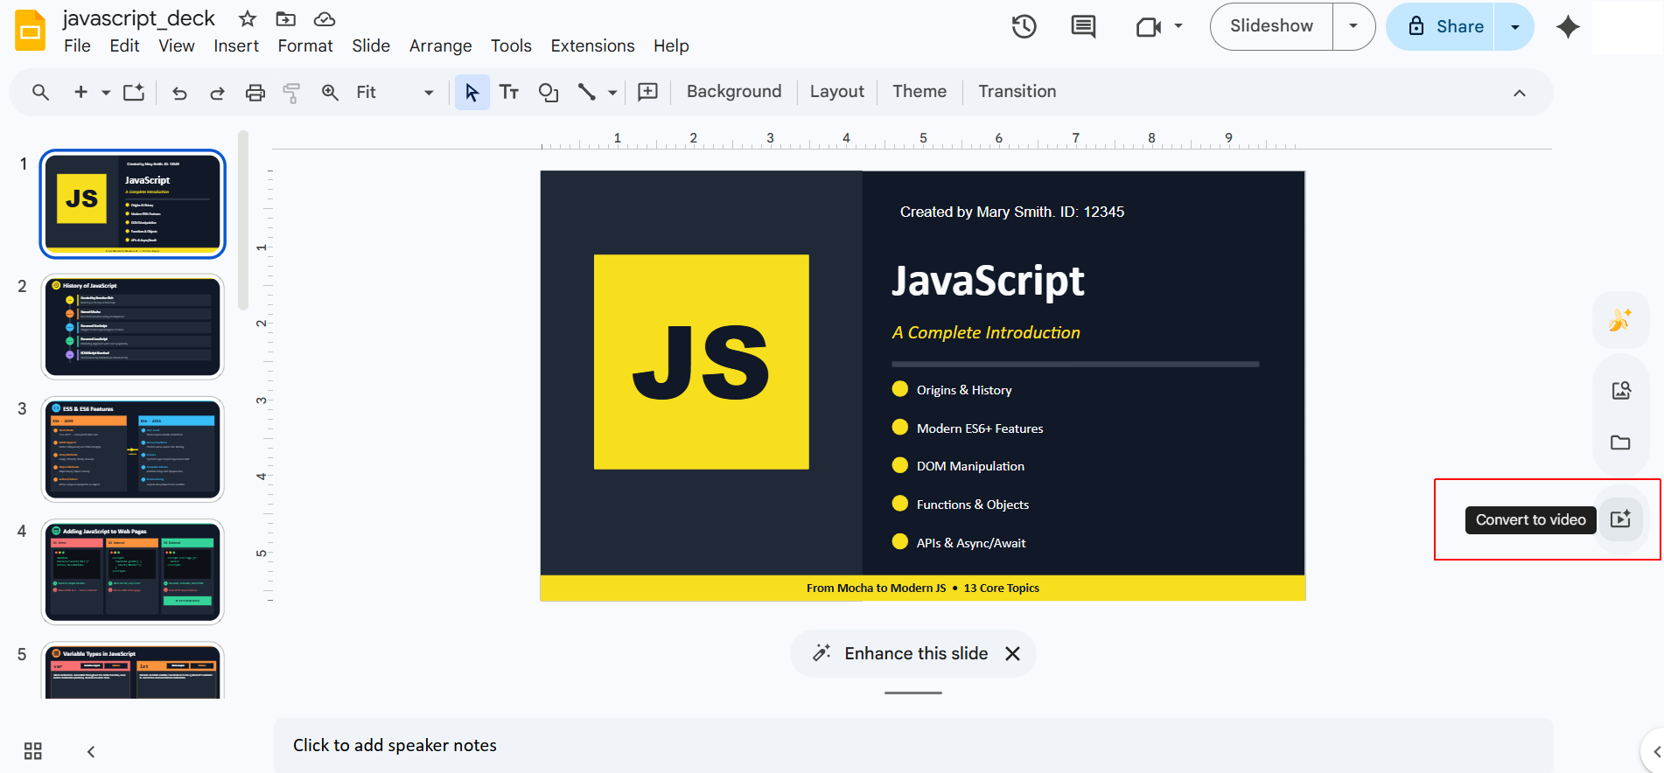The image size is (1664, 773).
Task: Collapse the filmstrip panel arrow
Action: coord(91,751)
